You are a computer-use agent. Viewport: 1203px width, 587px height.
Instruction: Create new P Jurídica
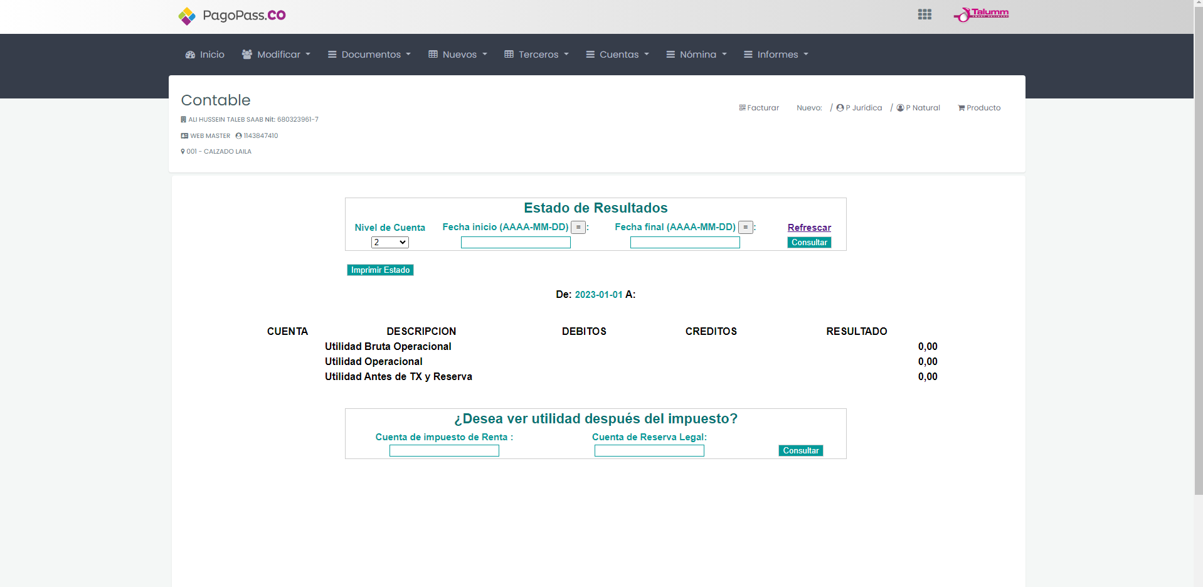coord(859,108)
